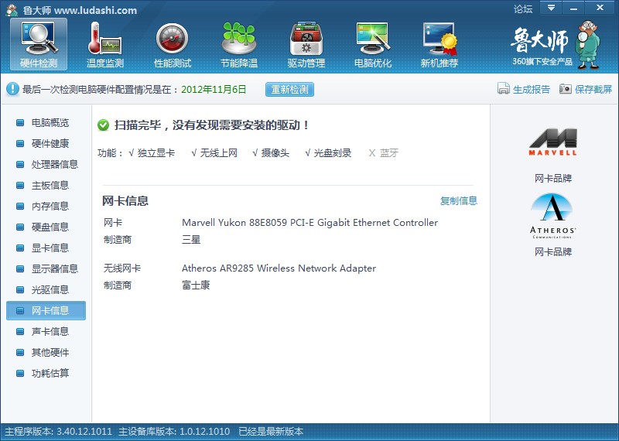Screen dimensions: 619x441
Task: Click the 鲁大师 360 brand logo
Action: pyautogui.click(x=555, y=44)
